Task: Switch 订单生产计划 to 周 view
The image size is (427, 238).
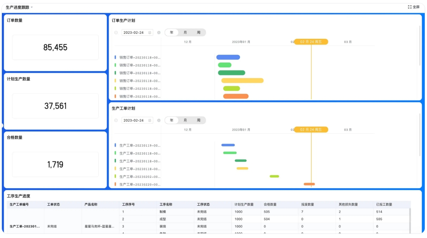Action: click(198, 33)
